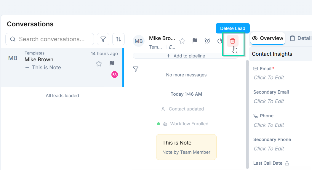Open the conversation filter funnel icon
This screenshot has width=312, height=170.
tap(103, 39)
